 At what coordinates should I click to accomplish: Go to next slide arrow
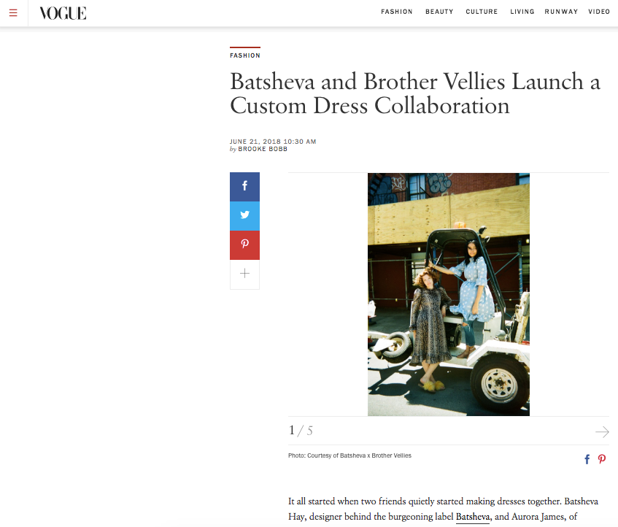[x=602, y=431]
